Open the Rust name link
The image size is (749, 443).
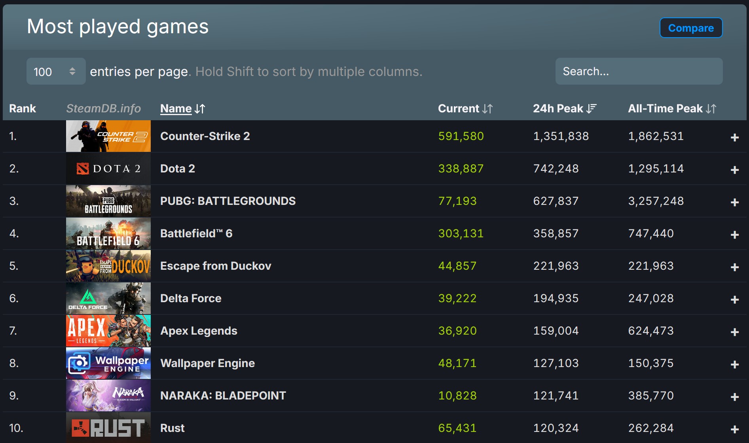(x=173, y=428)
